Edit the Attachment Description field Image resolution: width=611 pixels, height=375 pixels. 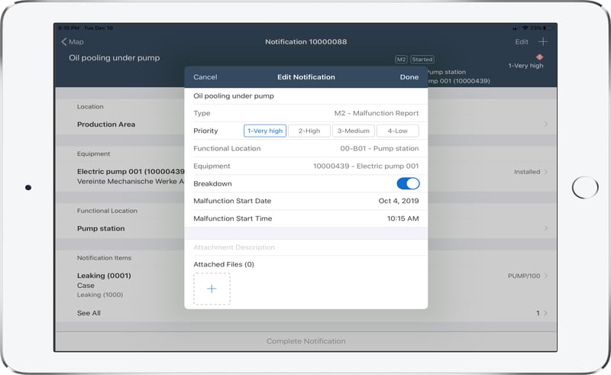[306, 247]
